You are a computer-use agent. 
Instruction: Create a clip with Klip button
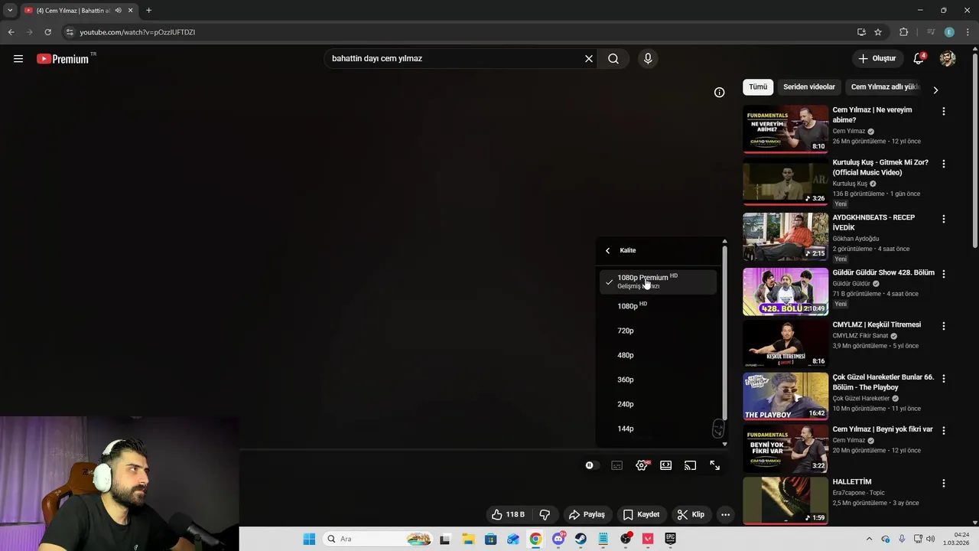coord(691,514)
